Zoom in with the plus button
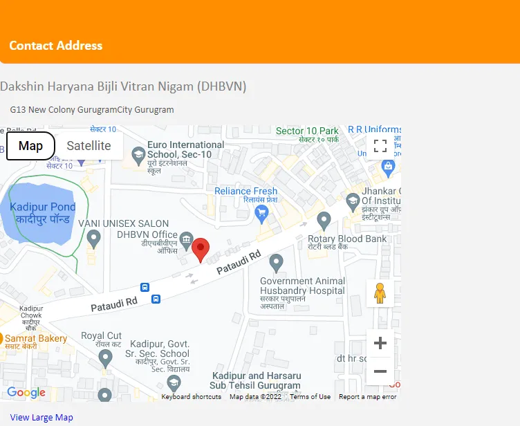 pos(380,343)
